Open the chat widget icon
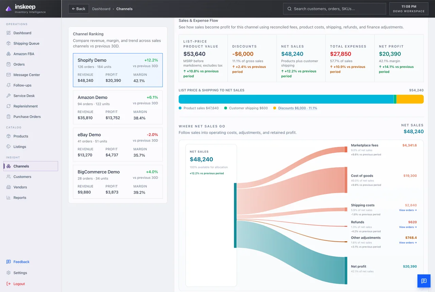 (x=424, y=281)
